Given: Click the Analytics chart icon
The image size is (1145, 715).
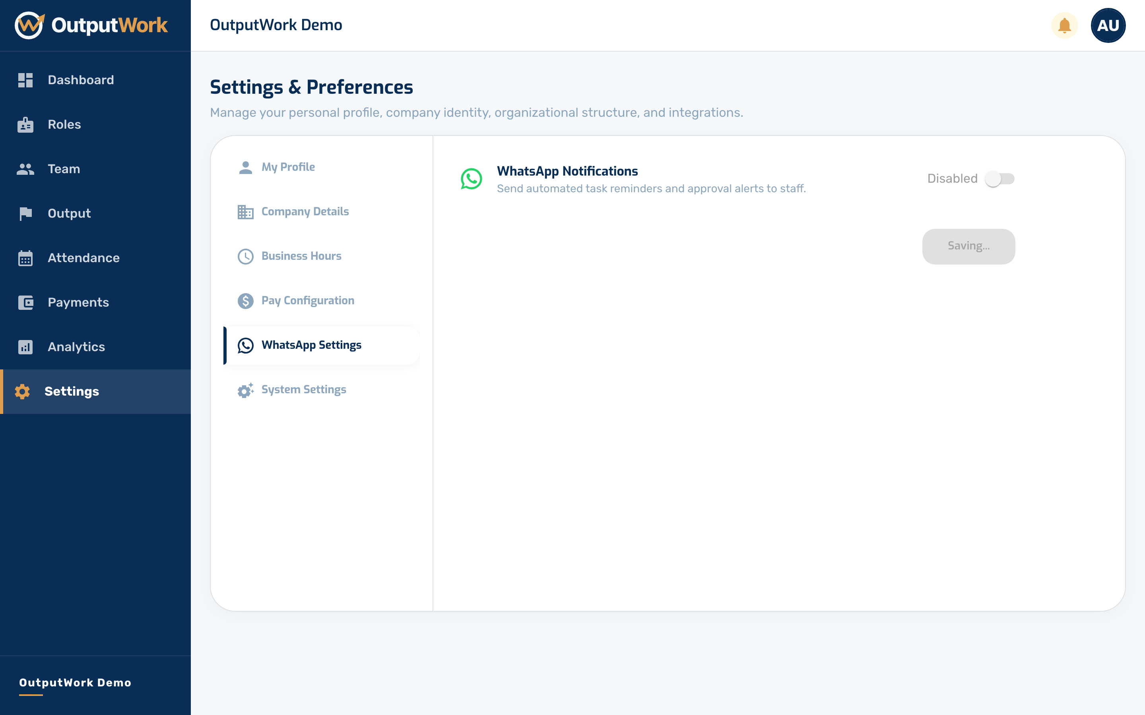Looking at the screenshot, I should 25,347.
